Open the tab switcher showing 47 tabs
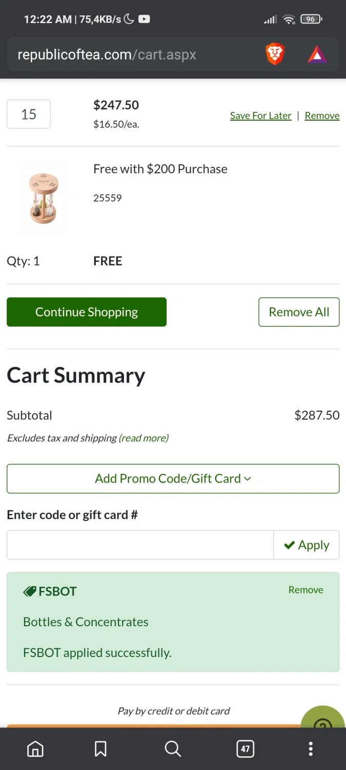Image resolution: width=346 pixels, height=770 pixels. (245, 749)
